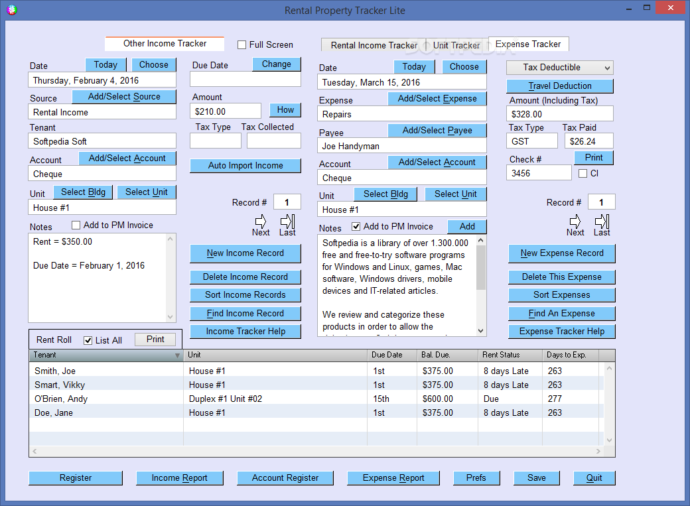Click Choose button for expense date

[x=464, y=67]
